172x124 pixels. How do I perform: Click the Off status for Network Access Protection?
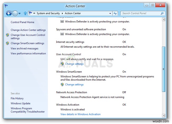coord(124,92)
